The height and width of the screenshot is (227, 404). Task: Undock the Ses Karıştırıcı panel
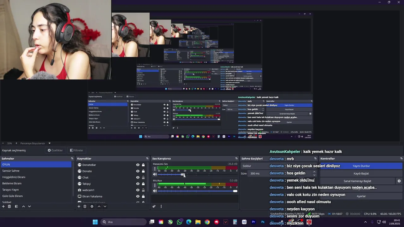(236, 159)
